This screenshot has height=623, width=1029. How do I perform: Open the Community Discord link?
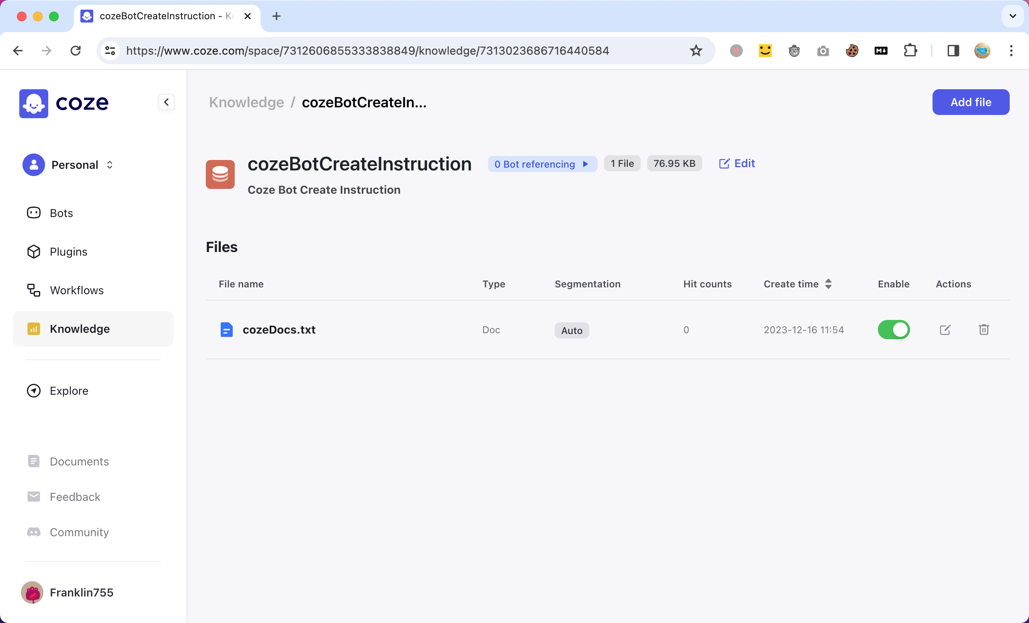[x=79, y=532]
